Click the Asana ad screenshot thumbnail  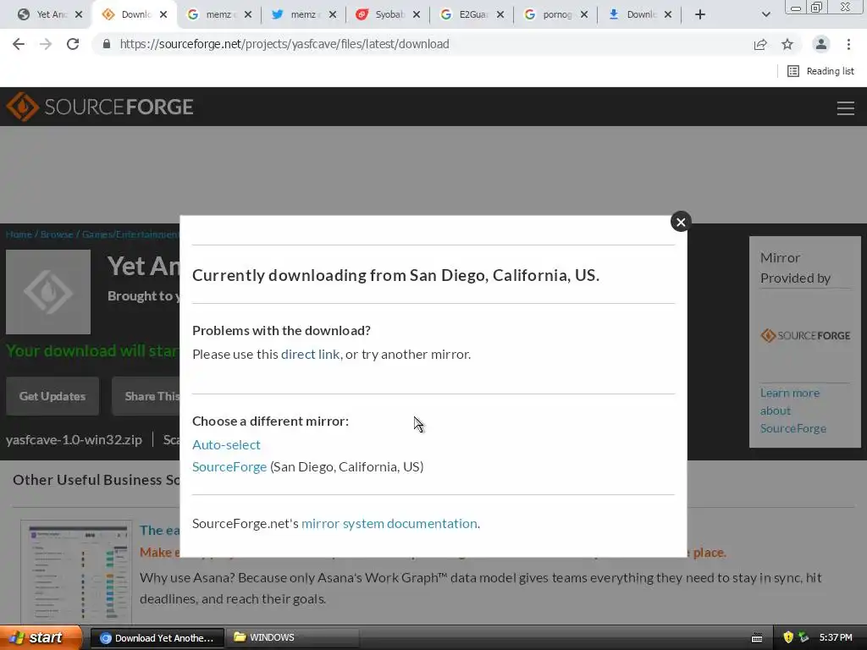tap(76, 573)
